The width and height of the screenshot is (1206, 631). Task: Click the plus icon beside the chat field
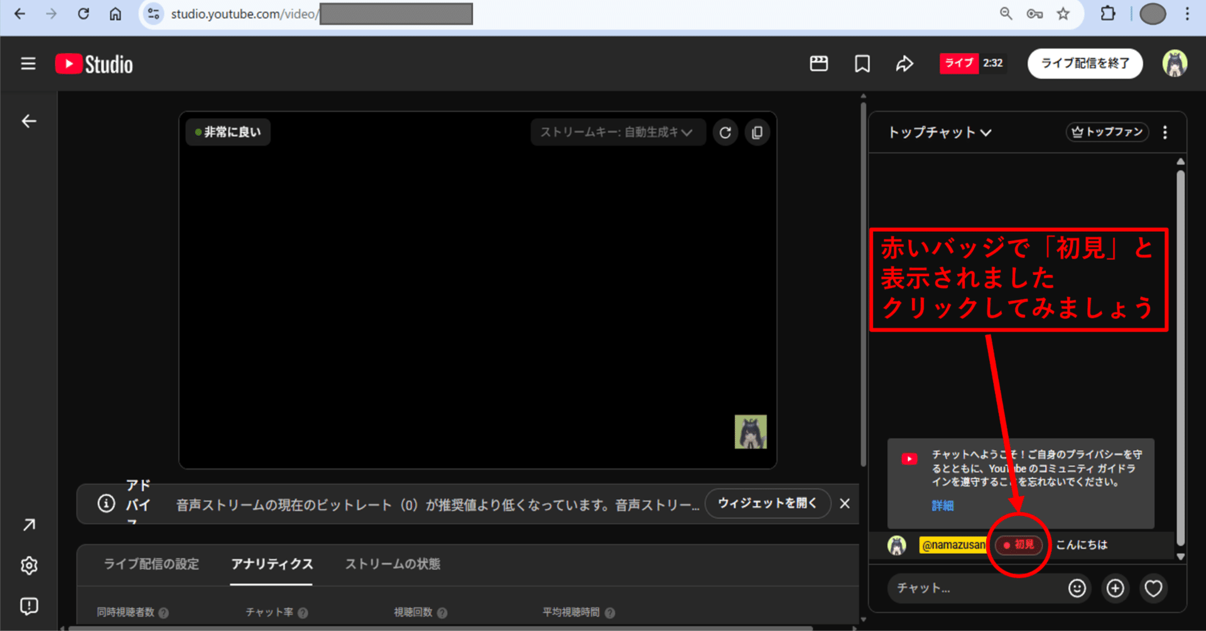(1116, 588)
